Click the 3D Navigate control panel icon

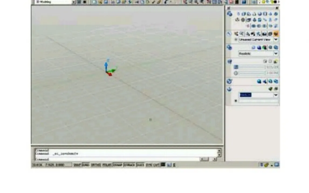(229, 34)
